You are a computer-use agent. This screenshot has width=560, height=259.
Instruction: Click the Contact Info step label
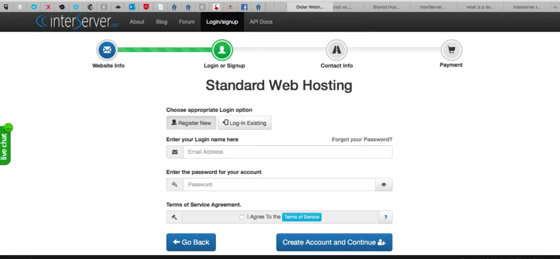(336, 65)
